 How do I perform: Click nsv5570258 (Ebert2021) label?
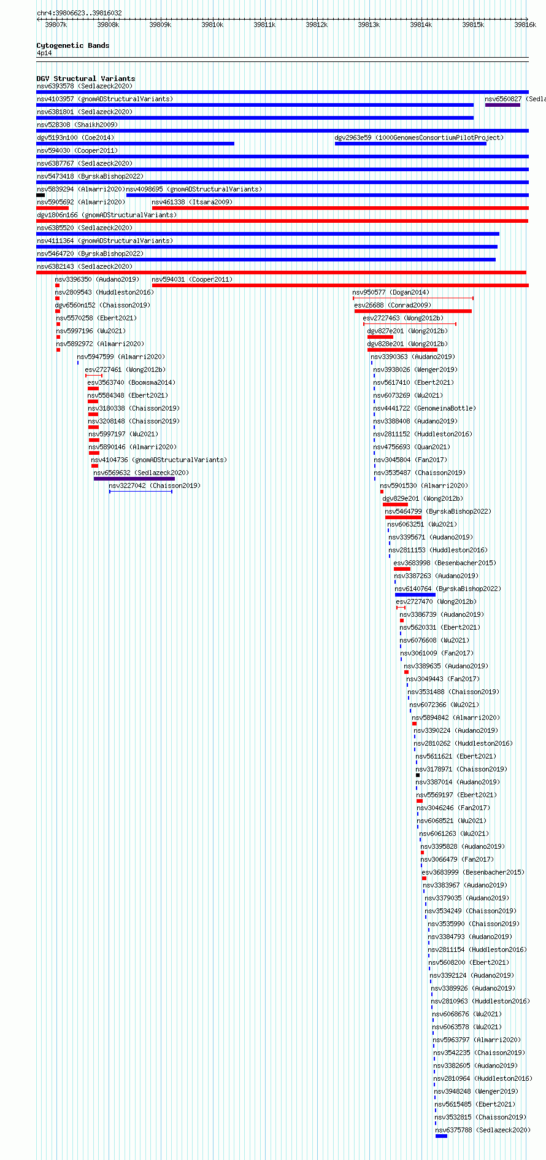click(x=96, y=319)
